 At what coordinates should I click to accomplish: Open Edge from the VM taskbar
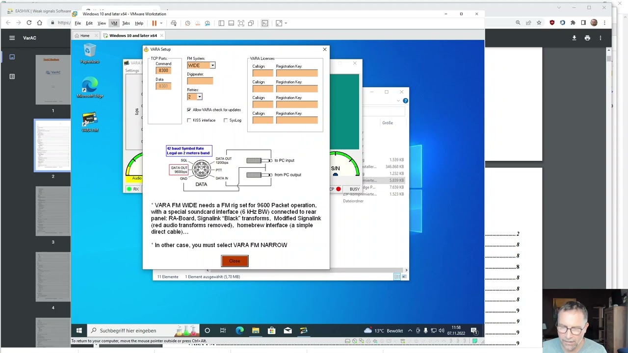(239, 330)
